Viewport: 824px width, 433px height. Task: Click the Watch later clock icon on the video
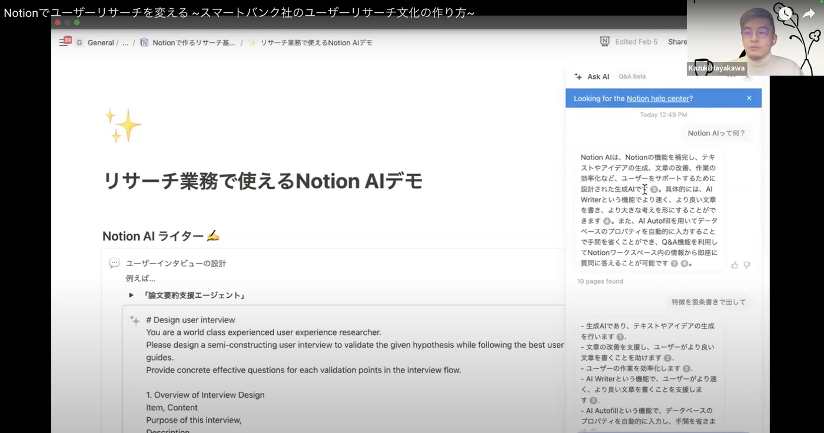[785, 14]
